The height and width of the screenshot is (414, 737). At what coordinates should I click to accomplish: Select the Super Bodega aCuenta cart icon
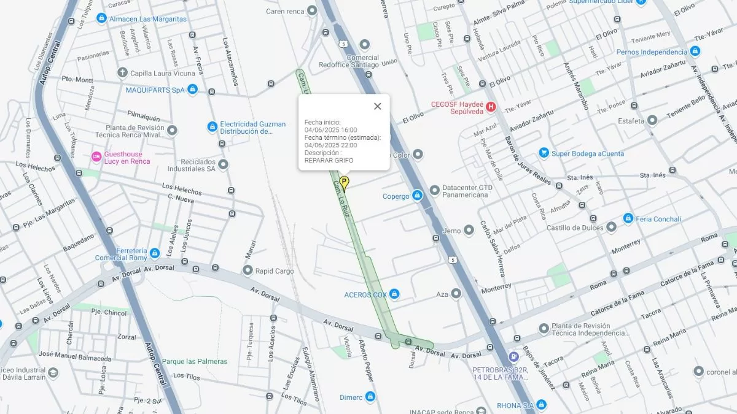(x=544, y=152)
